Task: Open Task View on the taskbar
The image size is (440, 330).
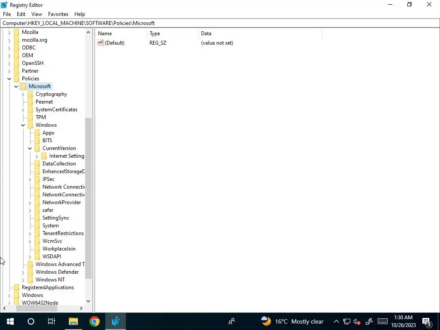Action: point(52,321)
